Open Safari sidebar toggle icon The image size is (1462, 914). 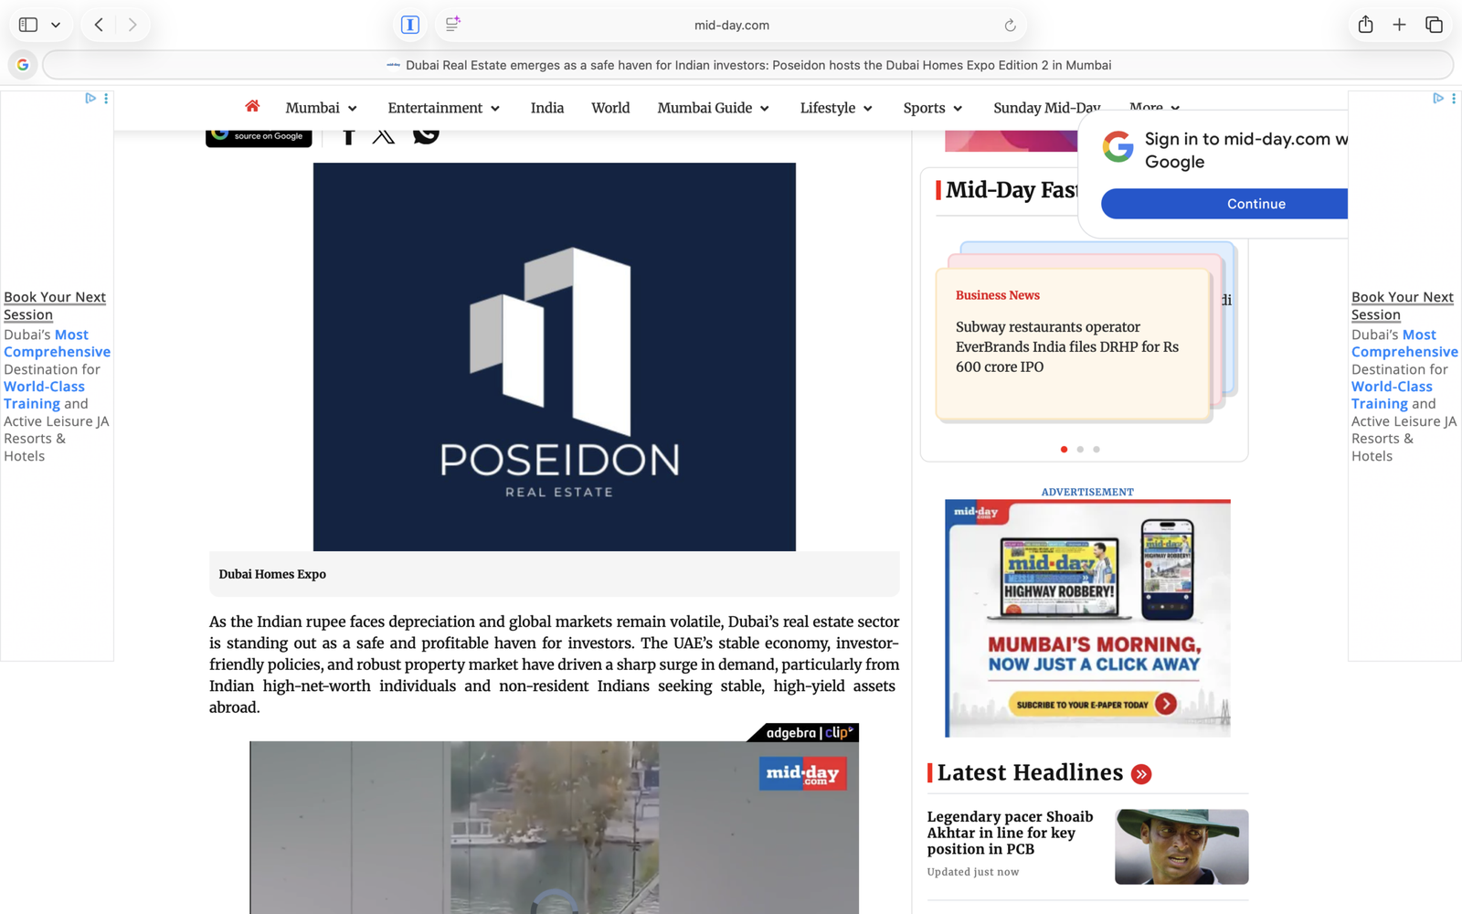(x=28, y=25)
